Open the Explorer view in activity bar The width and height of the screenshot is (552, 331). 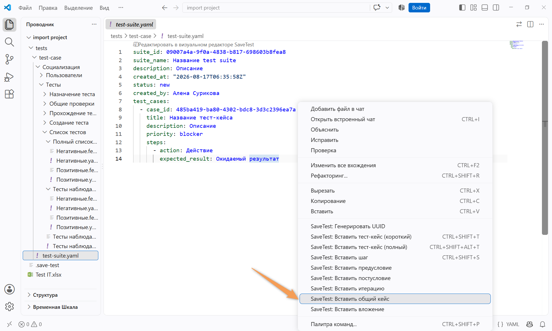[9, 24]
